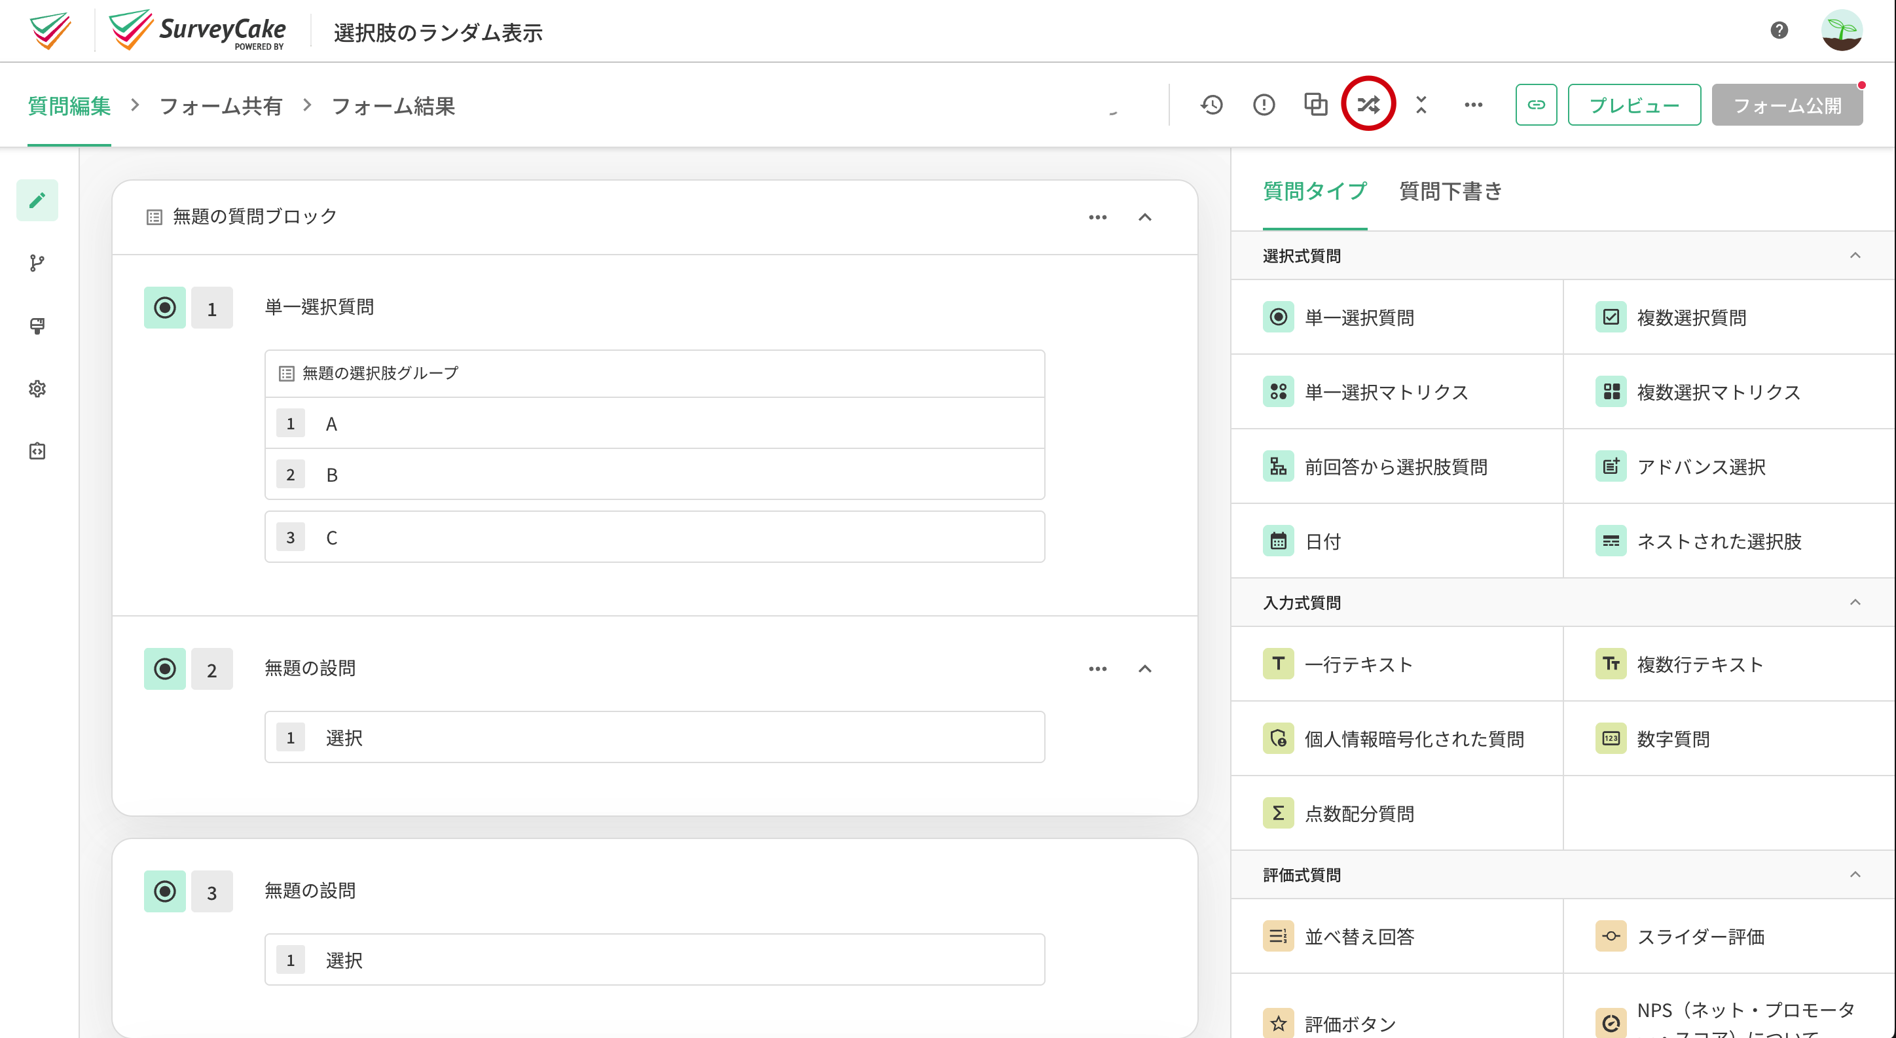Go to フォーム共有 step
The image size is (1896, 1038).
[221, 106]
